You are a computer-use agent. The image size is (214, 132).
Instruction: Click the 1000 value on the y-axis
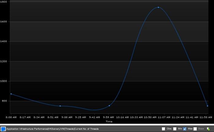(x=4, y=81)
